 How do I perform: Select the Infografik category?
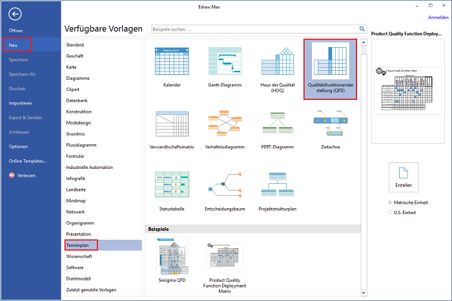[x=76, y=179]
